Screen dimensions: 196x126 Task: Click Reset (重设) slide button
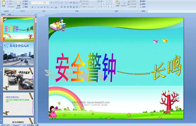(25, 4)
